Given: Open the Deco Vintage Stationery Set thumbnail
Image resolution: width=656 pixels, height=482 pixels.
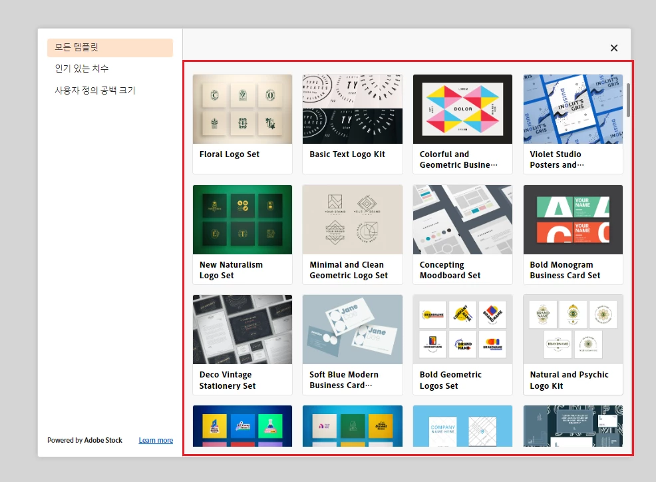Looking at the screenshot, I should (243, 330).
